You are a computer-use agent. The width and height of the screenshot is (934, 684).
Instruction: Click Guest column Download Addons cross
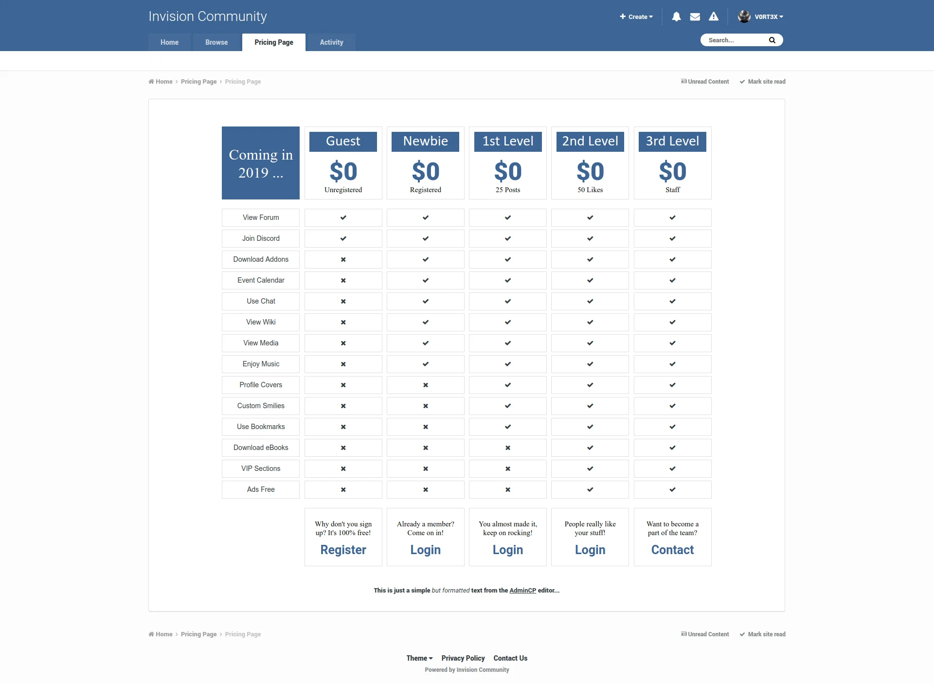click(343, 259)
